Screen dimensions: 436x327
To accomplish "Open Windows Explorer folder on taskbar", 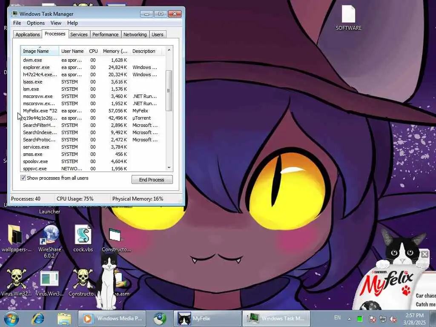I will [64, 318].
